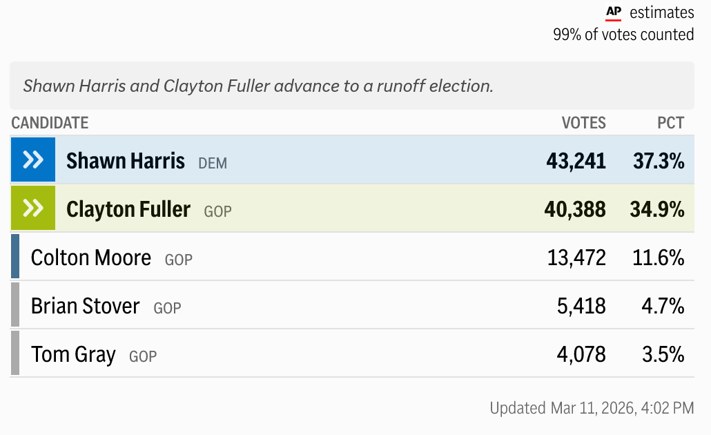
Task: Click the PCT column header
Action: [x=670, y=123]
